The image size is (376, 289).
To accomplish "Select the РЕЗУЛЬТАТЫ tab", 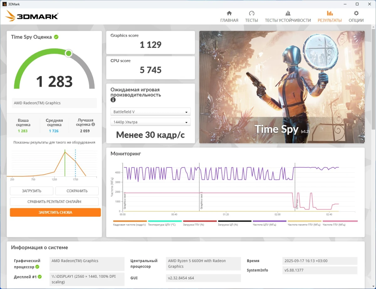I will [330, 17].
